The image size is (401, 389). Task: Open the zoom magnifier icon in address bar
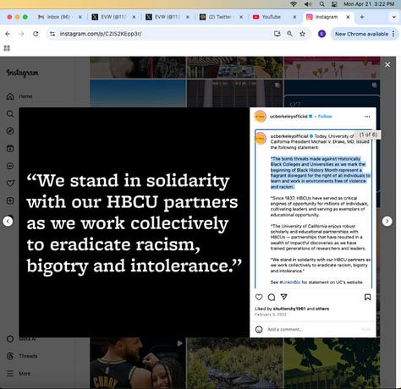tap(289, 34)
